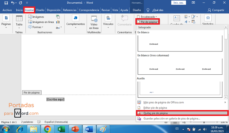This screenshot has width=229, height=133.
Task: Click the '[Escriba aquí]' footer placeholder
Action: click(55, 100)
